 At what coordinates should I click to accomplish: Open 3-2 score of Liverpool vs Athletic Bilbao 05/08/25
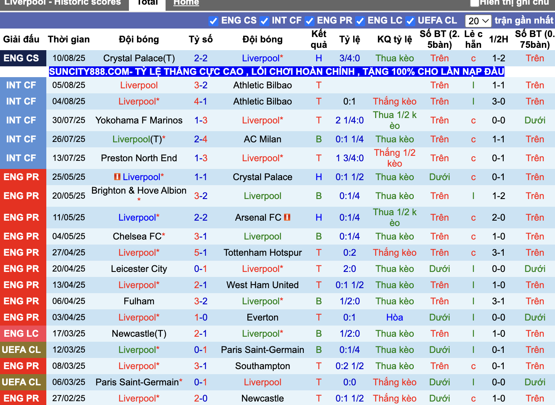point(201,85)
